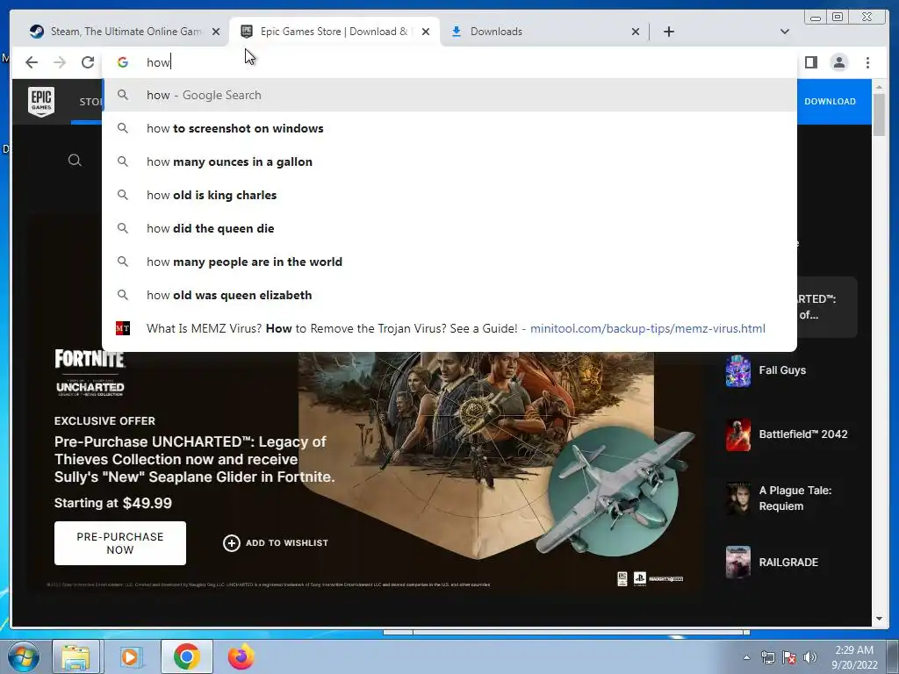Click the Epic Games logo
Viewport: 899px width, 674px height.
coord(41,102)
